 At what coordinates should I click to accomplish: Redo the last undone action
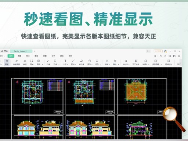[165, 56]
